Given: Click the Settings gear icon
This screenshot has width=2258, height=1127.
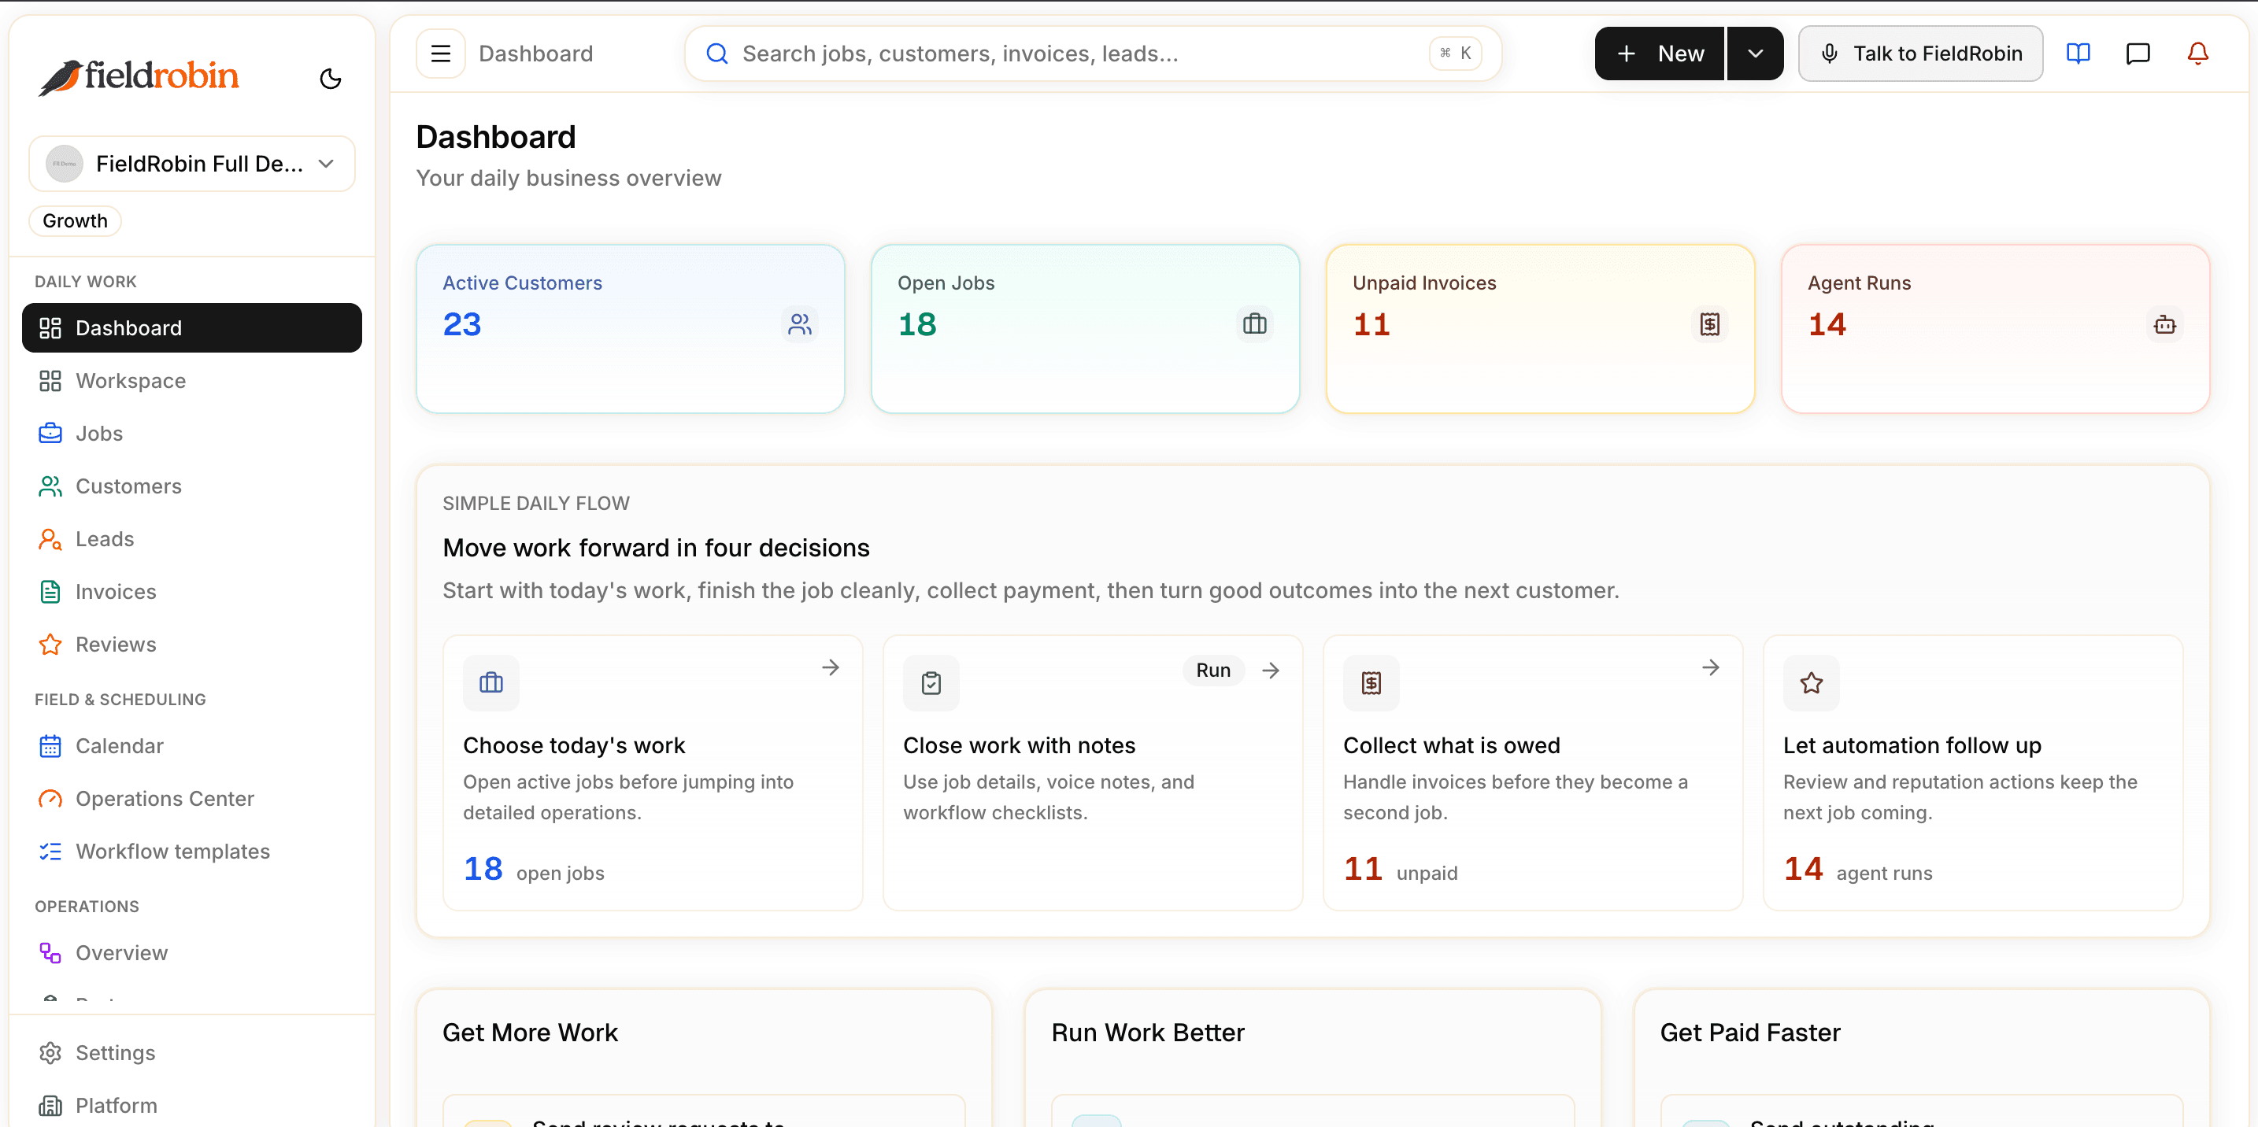Looking at the screenshot, I should [50, 1052].
